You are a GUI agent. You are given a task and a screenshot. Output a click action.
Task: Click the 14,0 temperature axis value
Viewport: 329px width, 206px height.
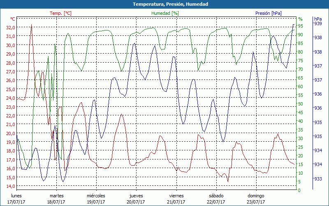click(10, 186)
